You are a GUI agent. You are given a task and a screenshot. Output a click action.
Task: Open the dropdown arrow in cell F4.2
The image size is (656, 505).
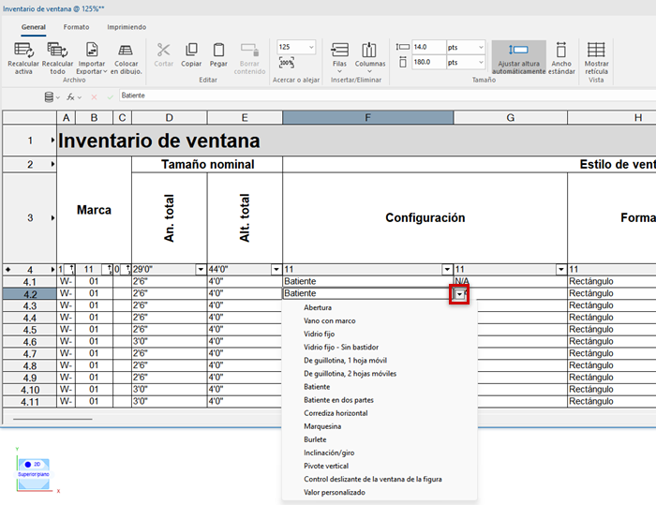point(459,294)
